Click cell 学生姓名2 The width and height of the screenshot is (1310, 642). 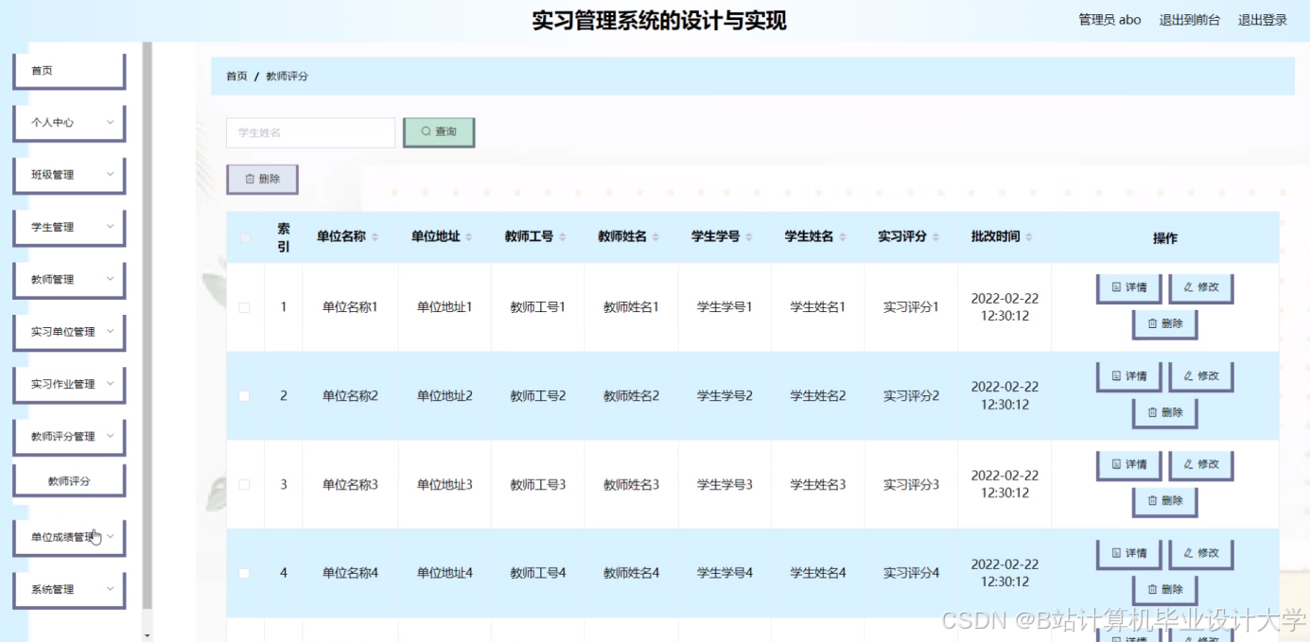pos(818,396)
